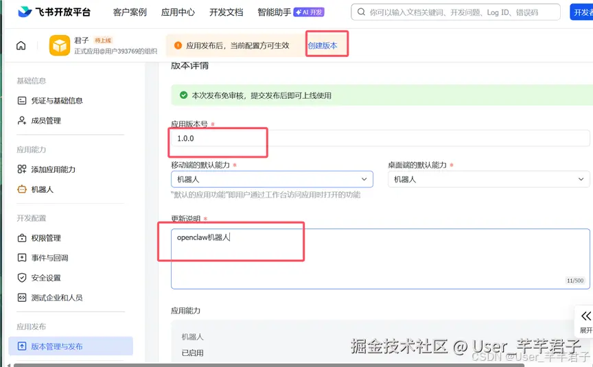
Task: Open 智能助手 in top navigation
Action: (275, 12)
